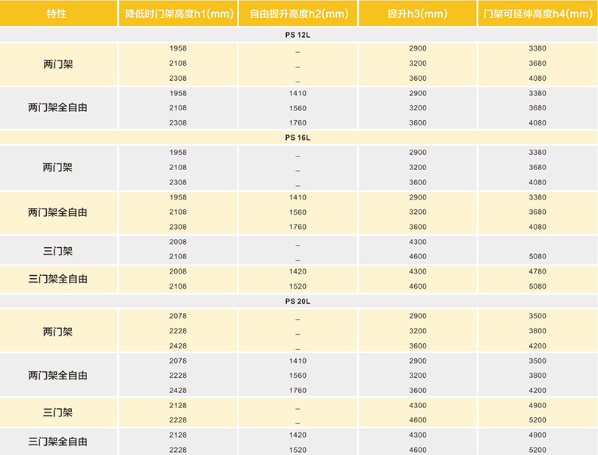Image resolution: width=598 pixels, height=455 pixels.
Task: Click the PS 20L section heading
Action: pos(297,302)
